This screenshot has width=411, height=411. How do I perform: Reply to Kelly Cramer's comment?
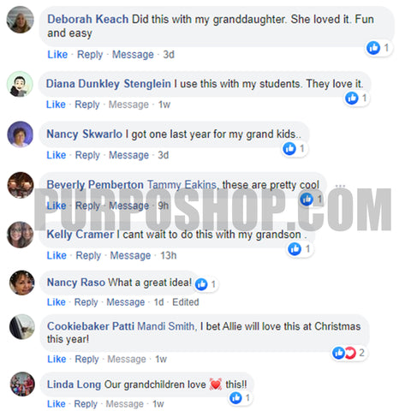click(88, 255)
